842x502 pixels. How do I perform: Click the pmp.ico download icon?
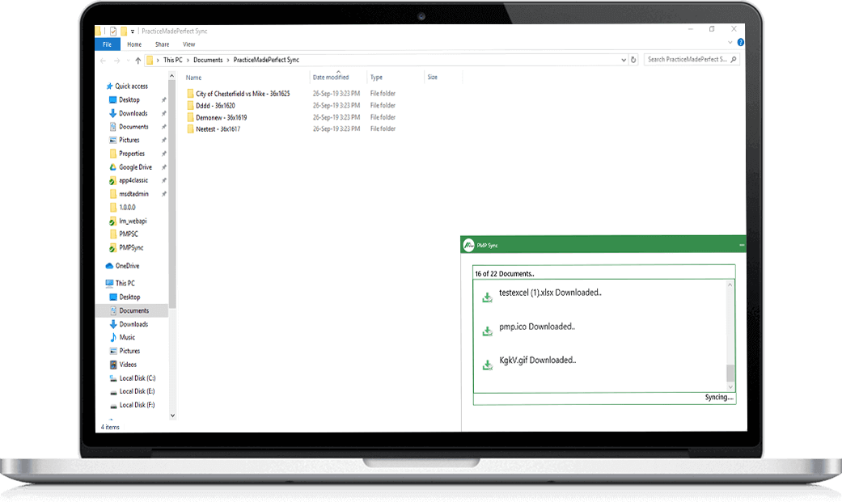click(487, 331)
